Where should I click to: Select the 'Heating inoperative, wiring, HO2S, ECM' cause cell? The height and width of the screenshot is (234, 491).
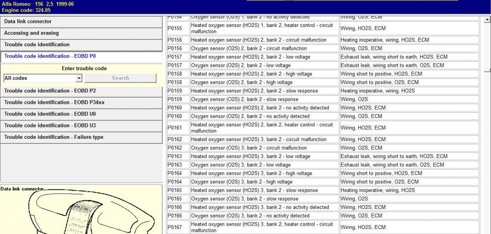point(410,40)
